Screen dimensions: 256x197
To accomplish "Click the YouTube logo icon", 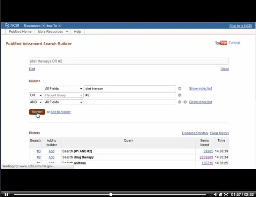I will click(x=221, y=43).
